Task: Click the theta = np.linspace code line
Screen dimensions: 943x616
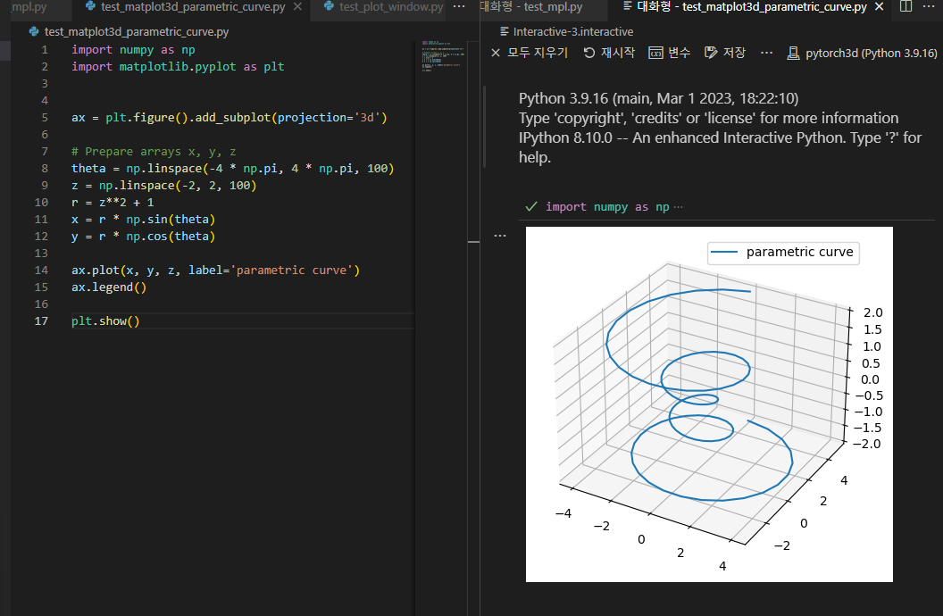Action: 233,168
